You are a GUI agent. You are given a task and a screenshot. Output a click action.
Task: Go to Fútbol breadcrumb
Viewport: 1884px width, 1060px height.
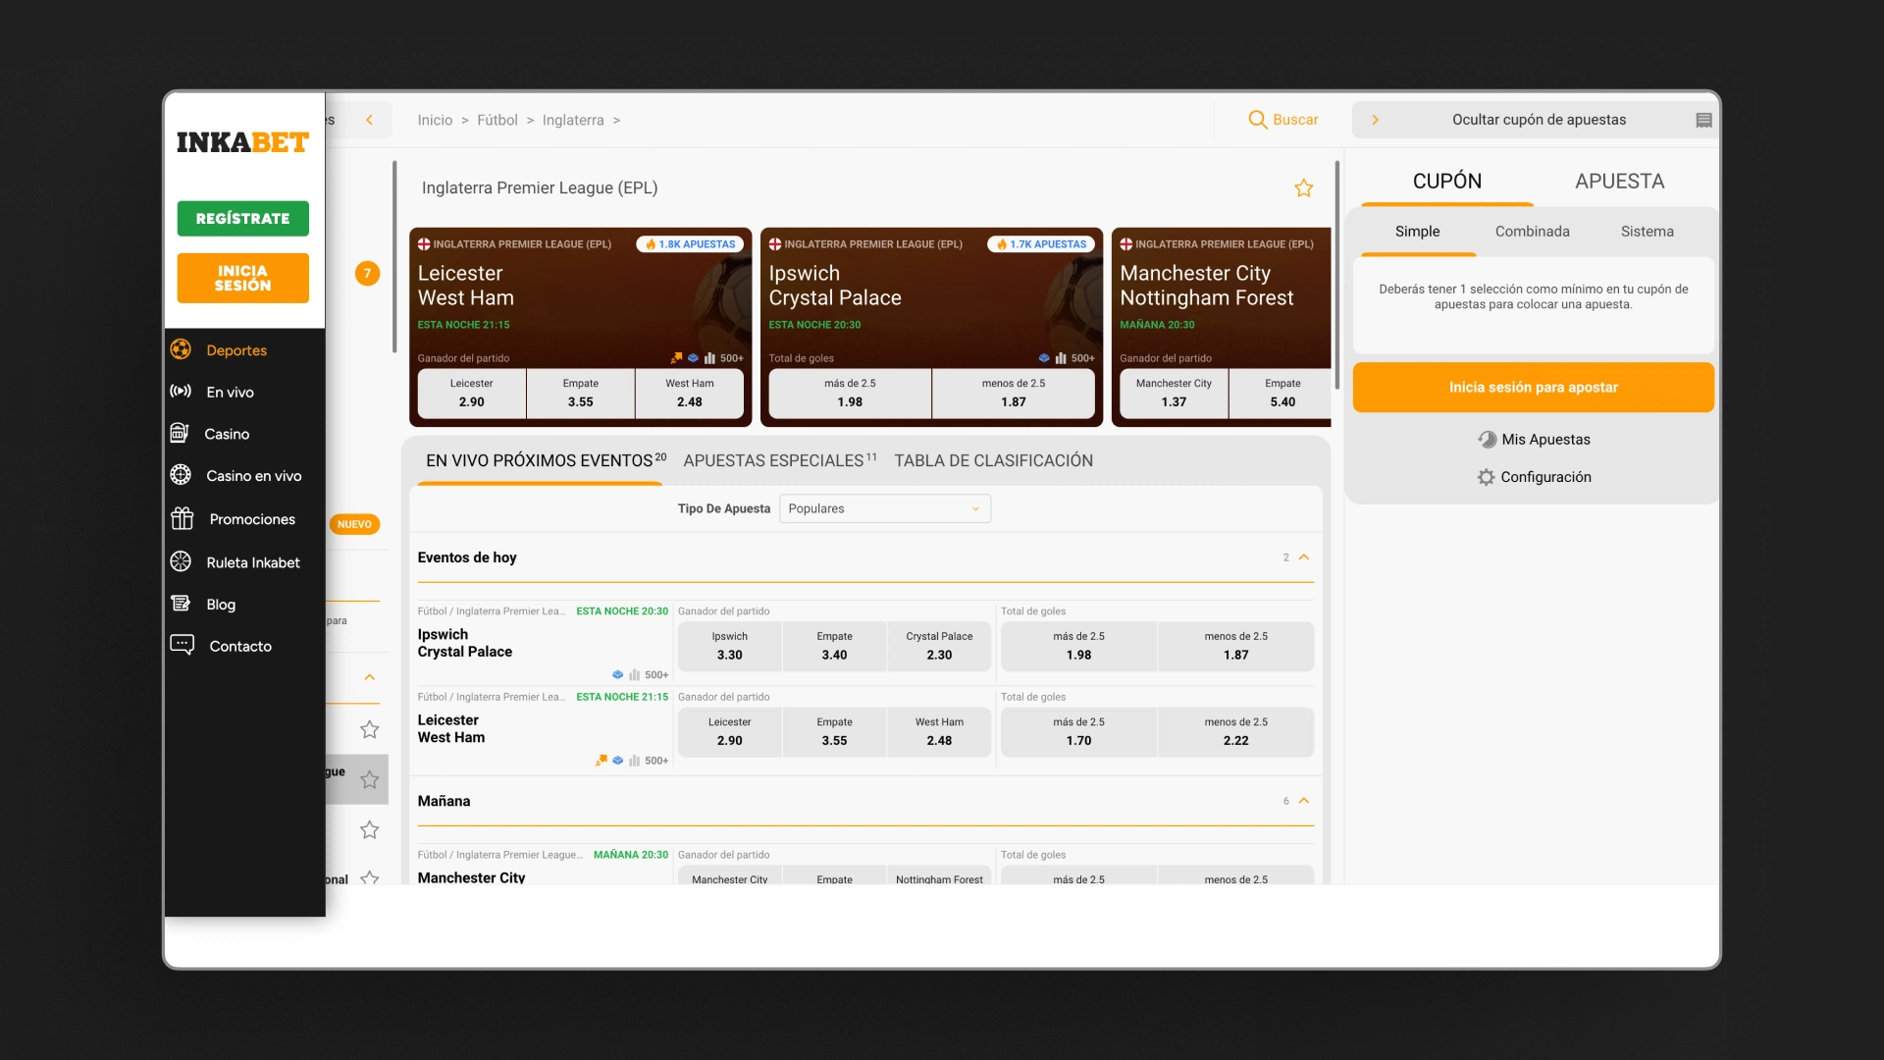[497, 120]
